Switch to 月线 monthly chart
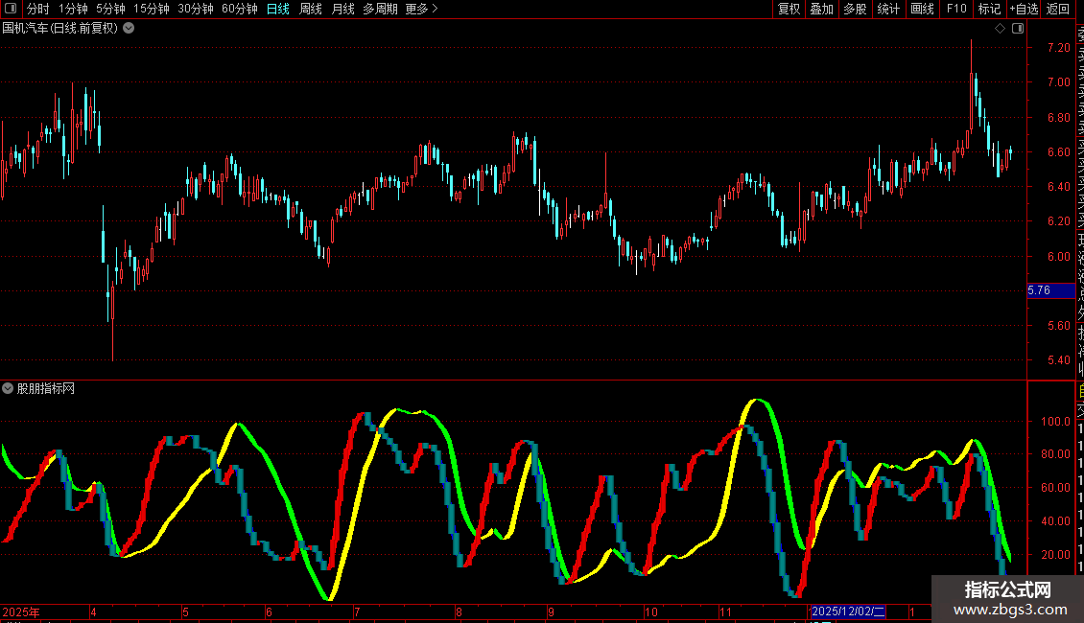Image resolution: width=1084 pixels, height=623 pixels. (342, 9)
